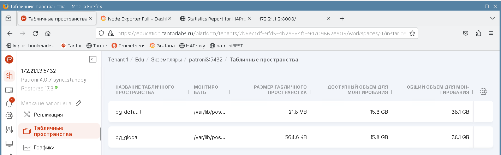501x155 pixels.
Task: Switch to Node Exporter Full tab
Action: [136, 19]
